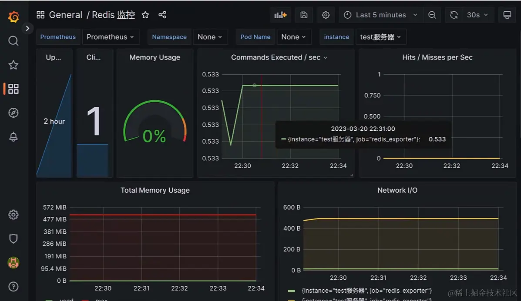Open the Server admin shield icon
The width and height of the screenshot is (521, 301).
coord(13,238)
